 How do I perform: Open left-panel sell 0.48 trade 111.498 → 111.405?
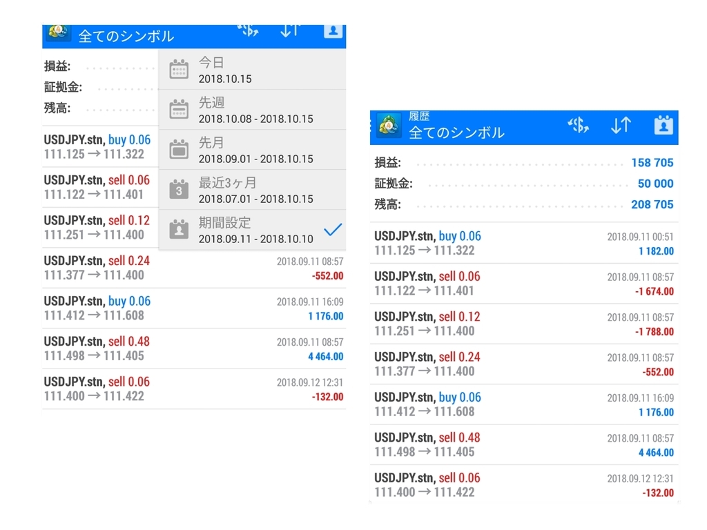point(194,349)
